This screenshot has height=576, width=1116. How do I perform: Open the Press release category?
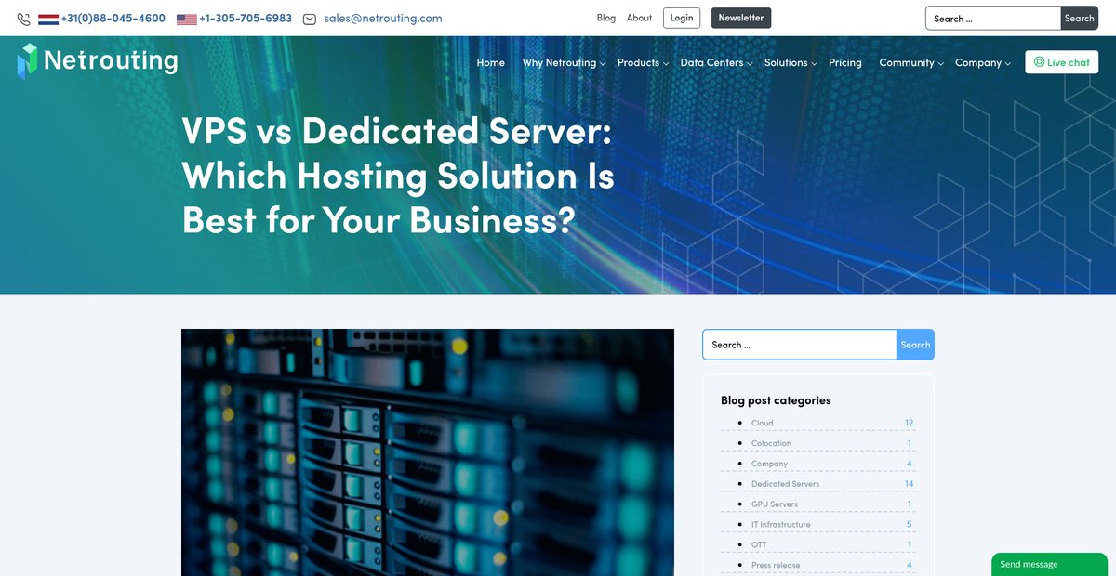click(776, 566)
